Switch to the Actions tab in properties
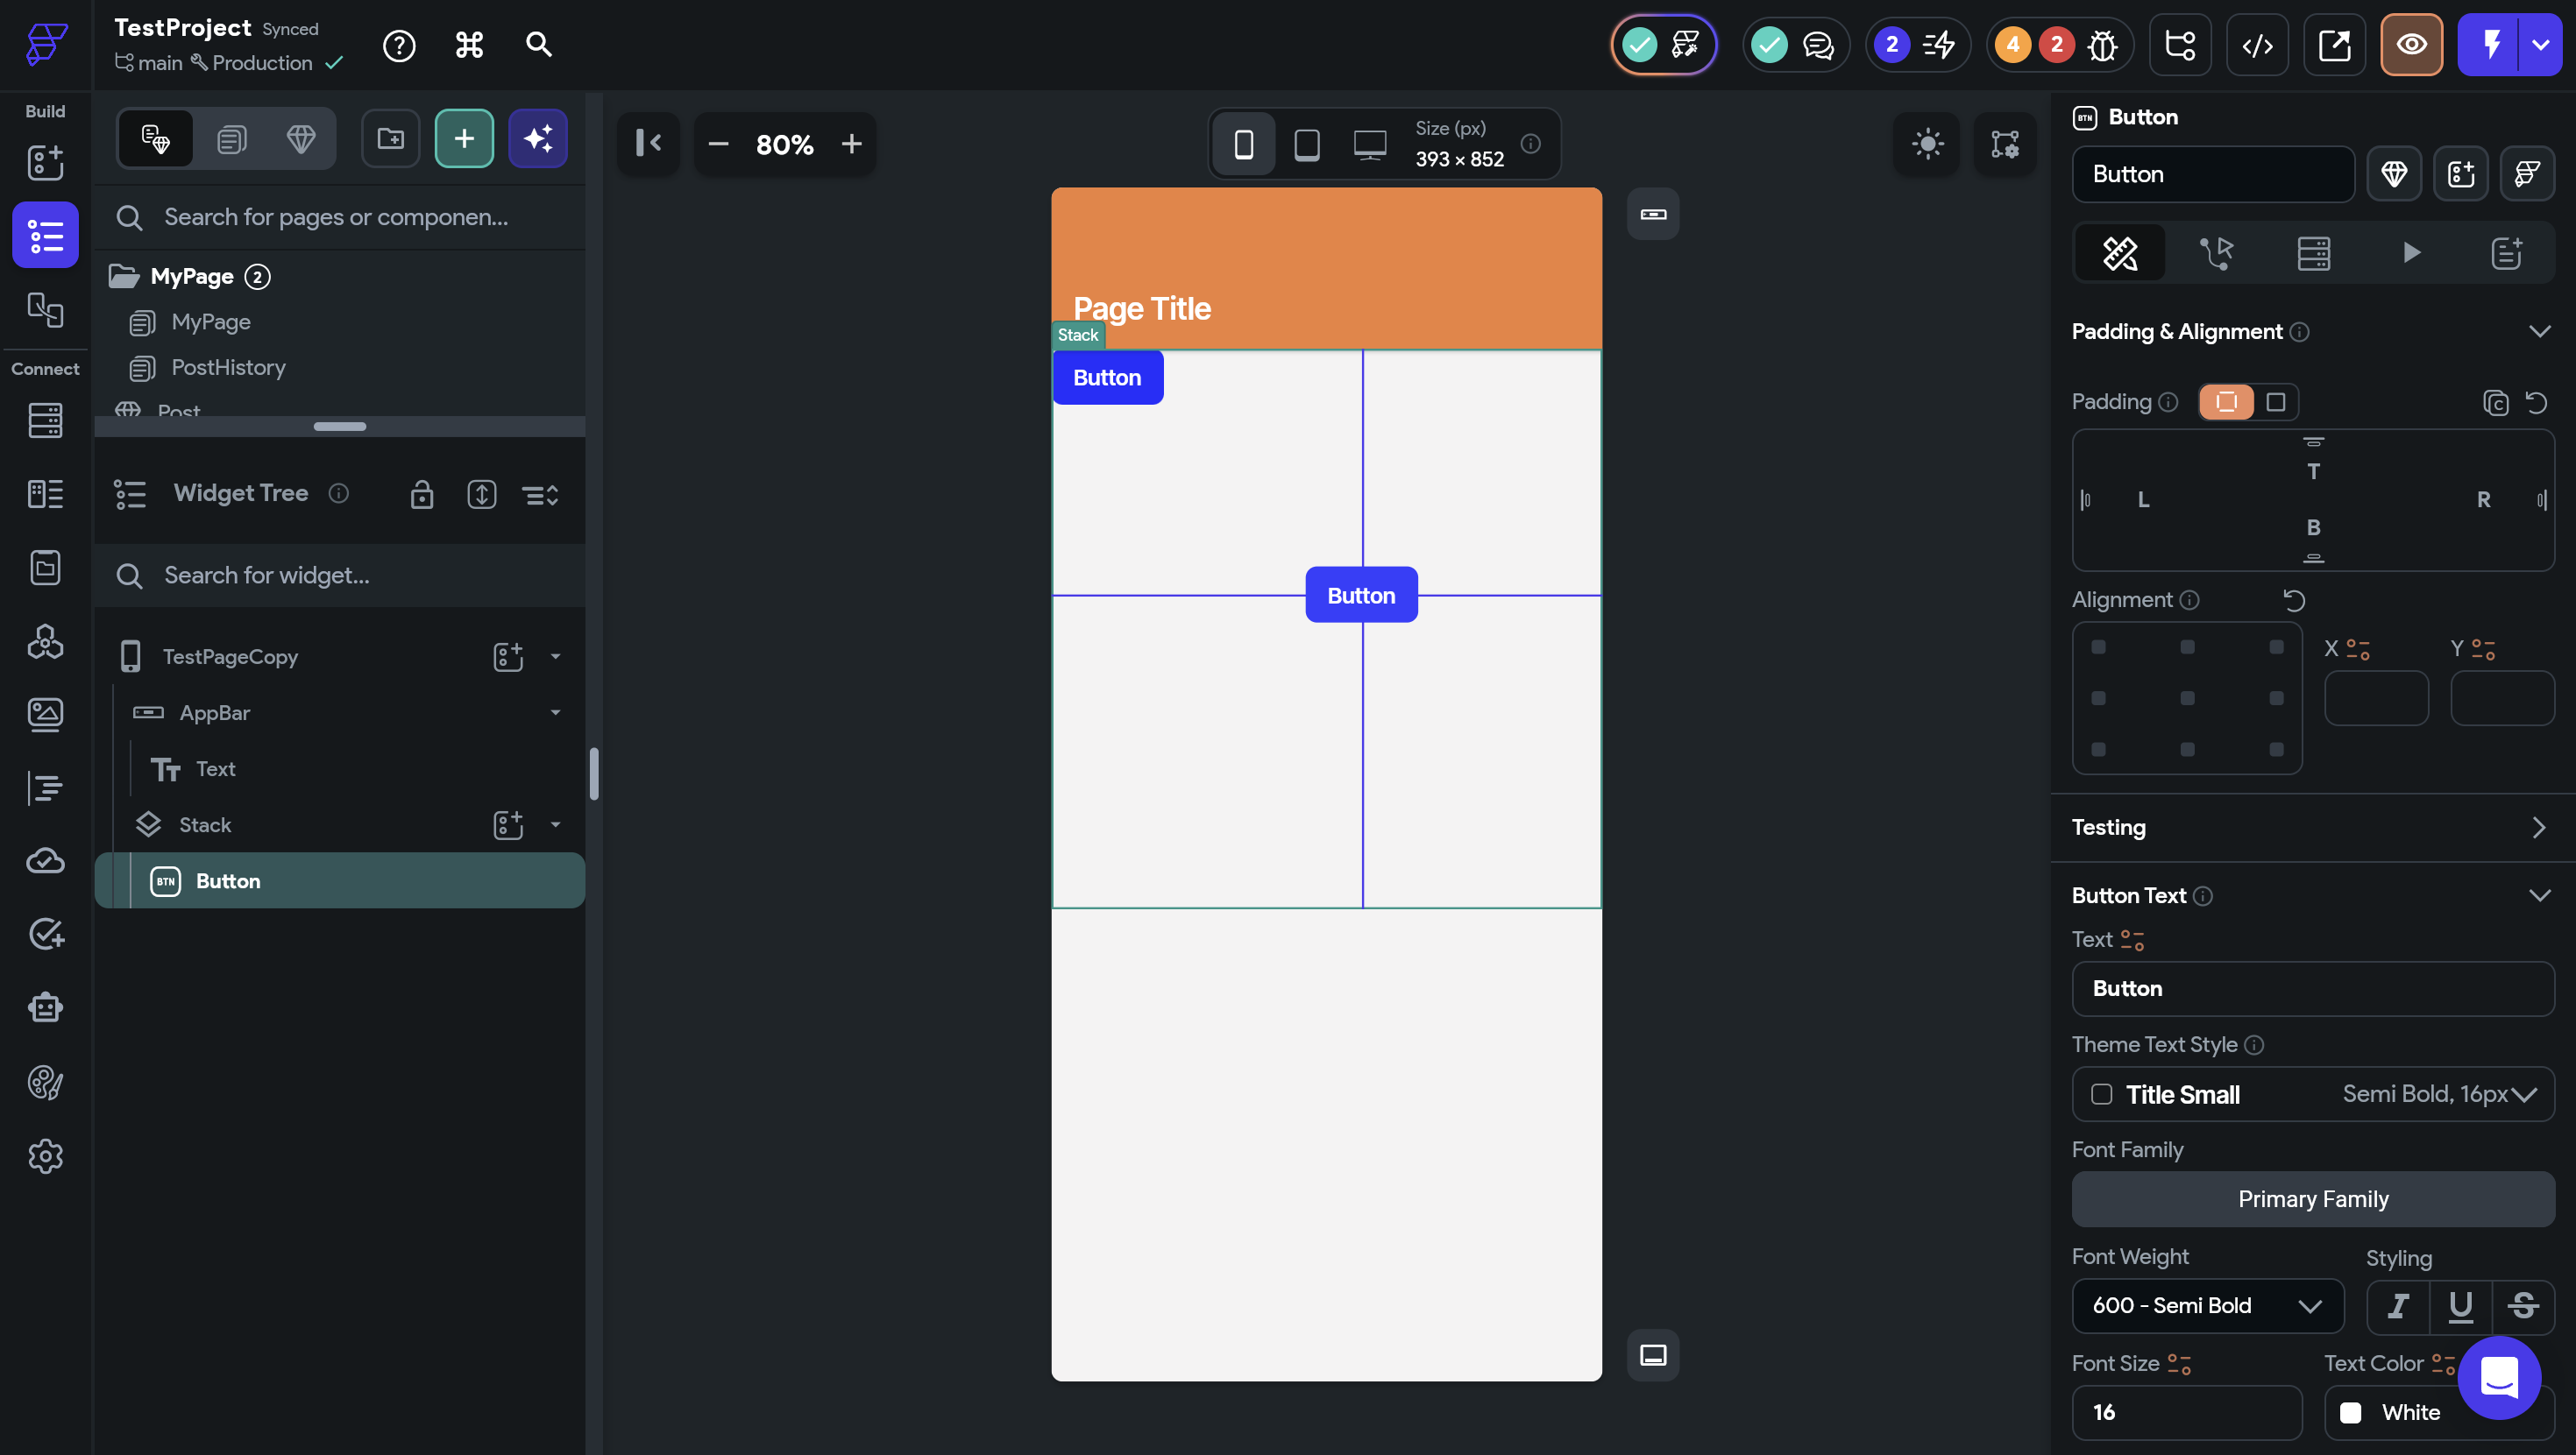The width and height of the screenshot is (2576, 1455). click(x=2216, y=253)
